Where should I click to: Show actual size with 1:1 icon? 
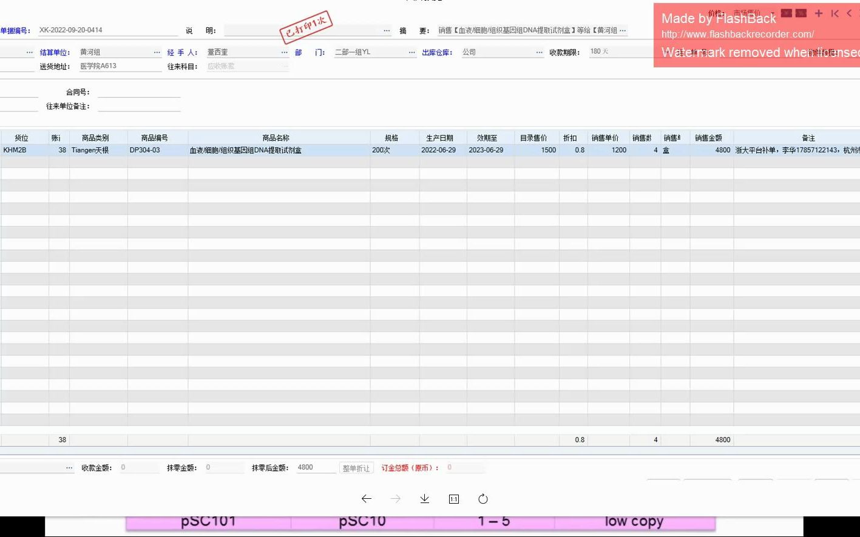453,499
